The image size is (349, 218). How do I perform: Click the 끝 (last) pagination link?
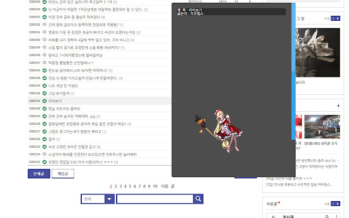point(172,186)
